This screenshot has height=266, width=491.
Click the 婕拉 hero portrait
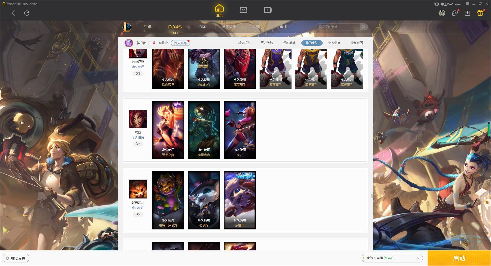[x=138, y=119]
